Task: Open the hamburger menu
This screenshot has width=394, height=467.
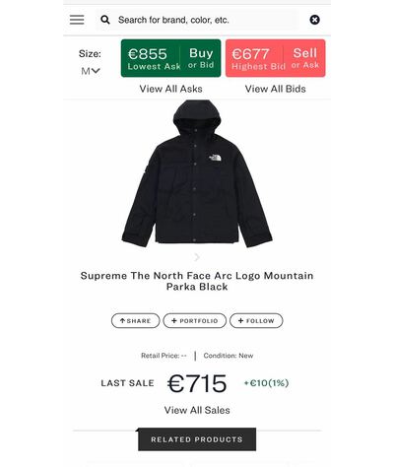Action: click(77, 20)
